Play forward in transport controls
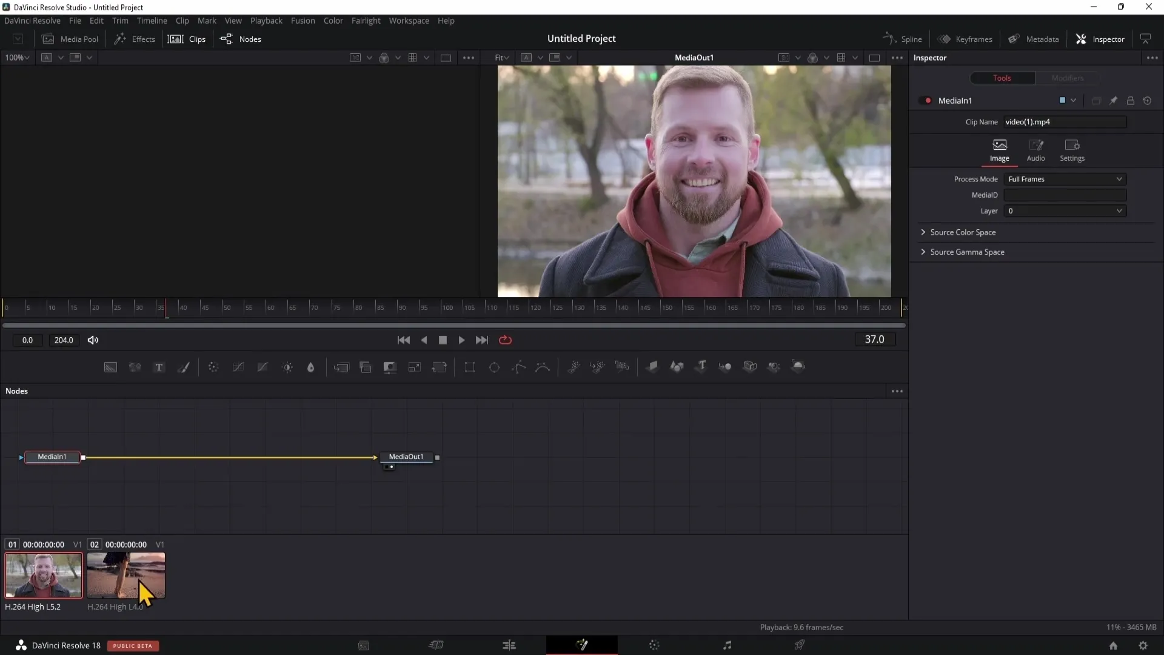Viewport: 1164px width, 655px height. 461,340
